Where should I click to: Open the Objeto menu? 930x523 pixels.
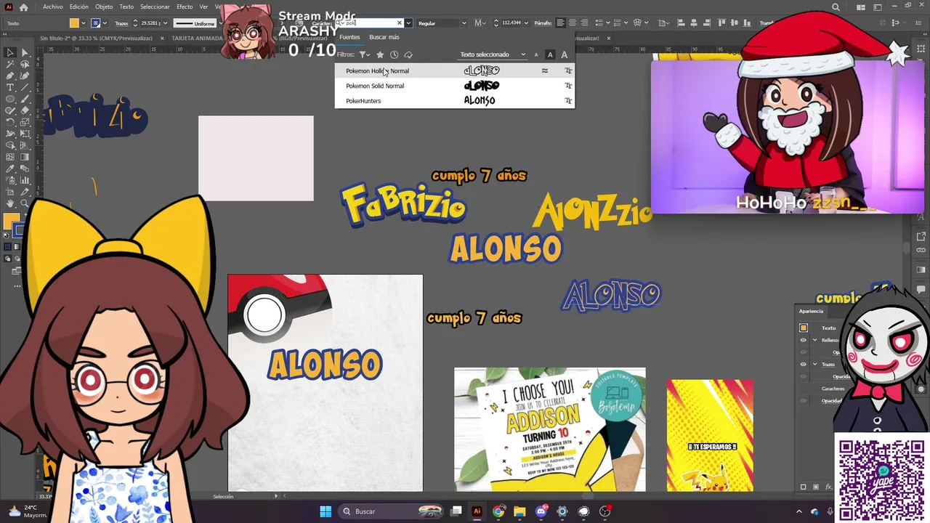click(x=104, y=7)
